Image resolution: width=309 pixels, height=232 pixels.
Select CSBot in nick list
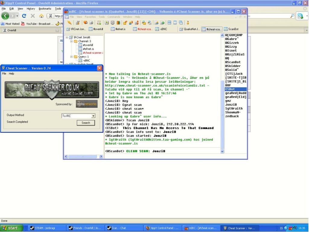point(236,89)
